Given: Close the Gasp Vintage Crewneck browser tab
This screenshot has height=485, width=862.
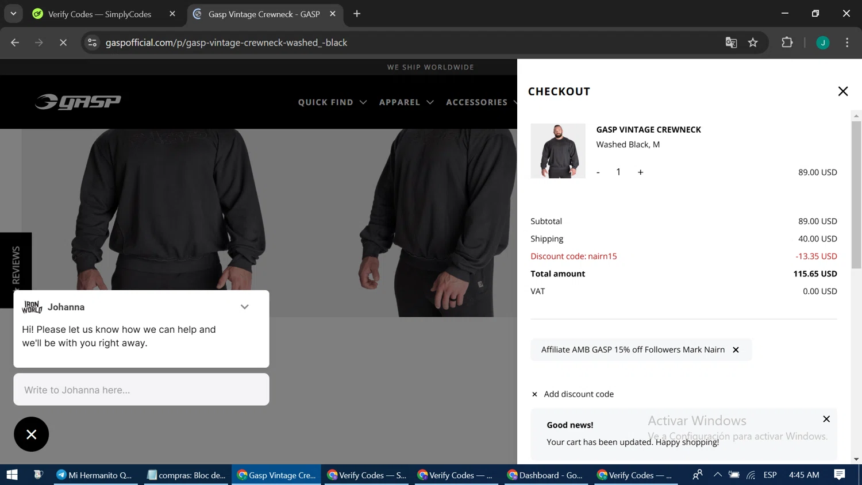Looking at the screenshot, I should pos(333,14).
